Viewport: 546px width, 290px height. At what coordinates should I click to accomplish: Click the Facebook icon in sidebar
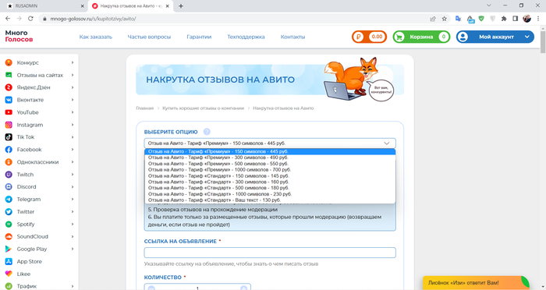(x=9, y=150)
